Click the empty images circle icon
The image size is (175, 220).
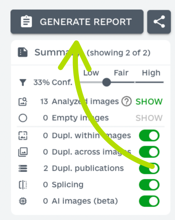23,118
